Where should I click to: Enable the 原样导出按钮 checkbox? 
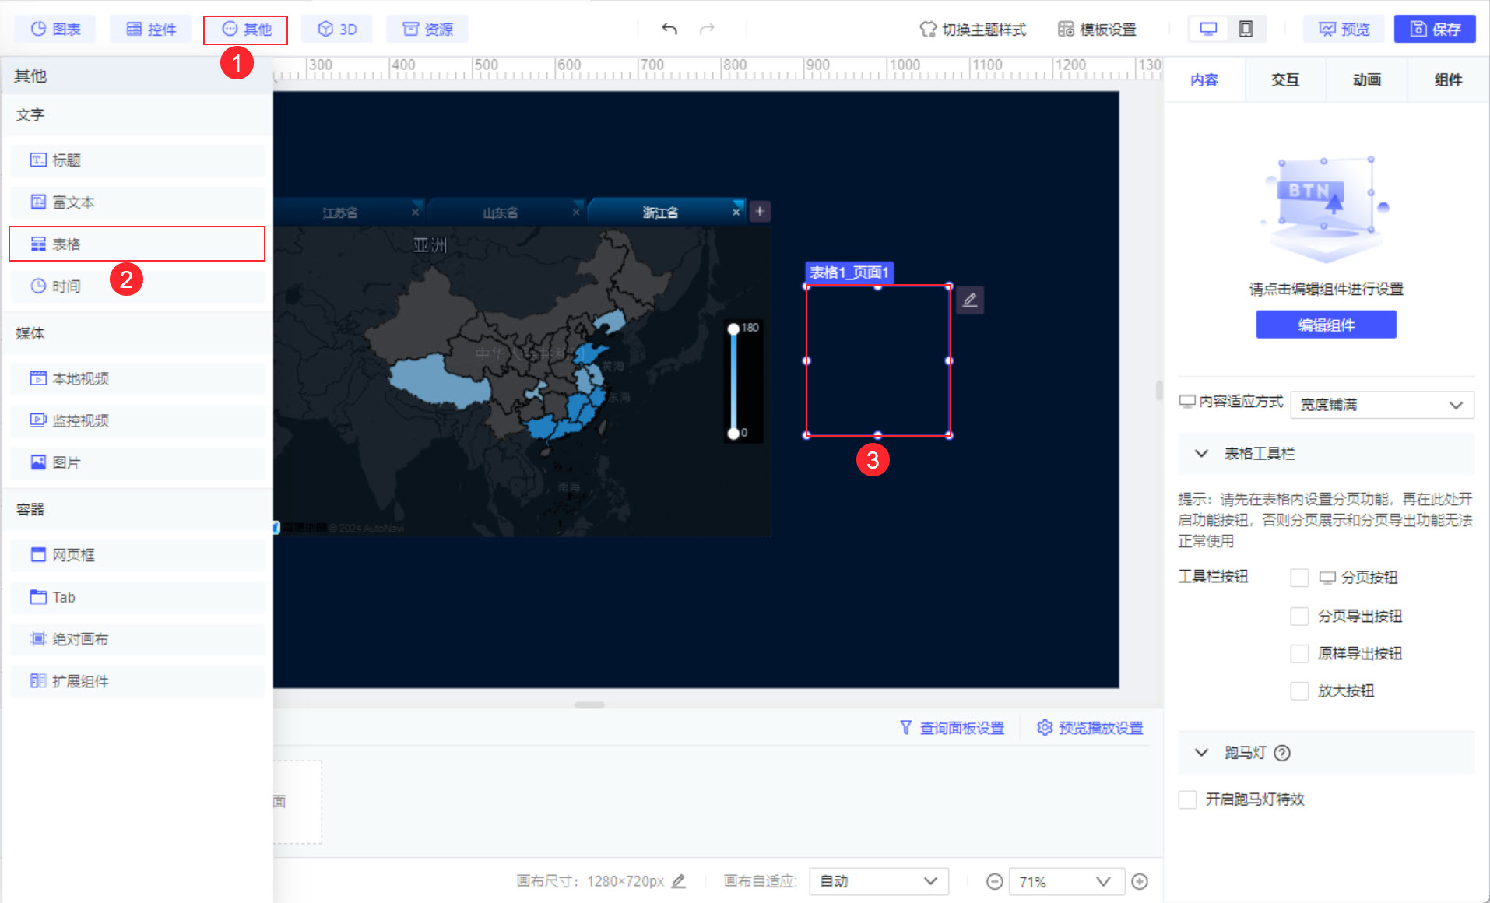pos(1299,653)
